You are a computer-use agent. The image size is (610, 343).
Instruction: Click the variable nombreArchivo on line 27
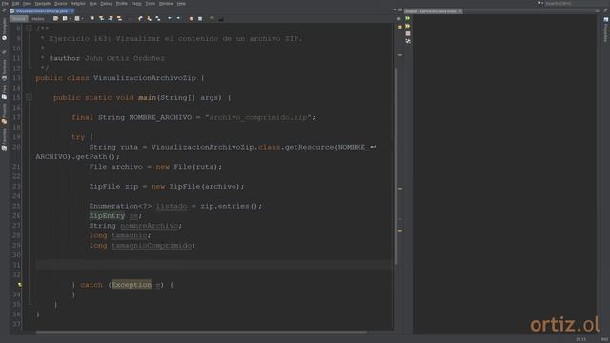149,226
